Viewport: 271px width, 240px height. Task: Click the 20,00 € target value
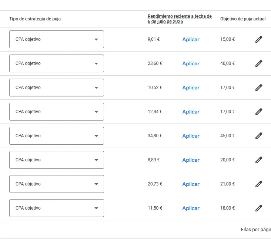pyautogui.click(x=227, y=160)
